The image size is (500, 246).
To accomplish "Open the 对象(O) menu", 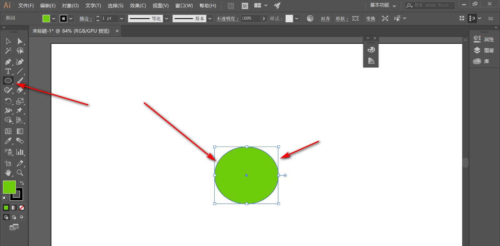I will [70, 6].
